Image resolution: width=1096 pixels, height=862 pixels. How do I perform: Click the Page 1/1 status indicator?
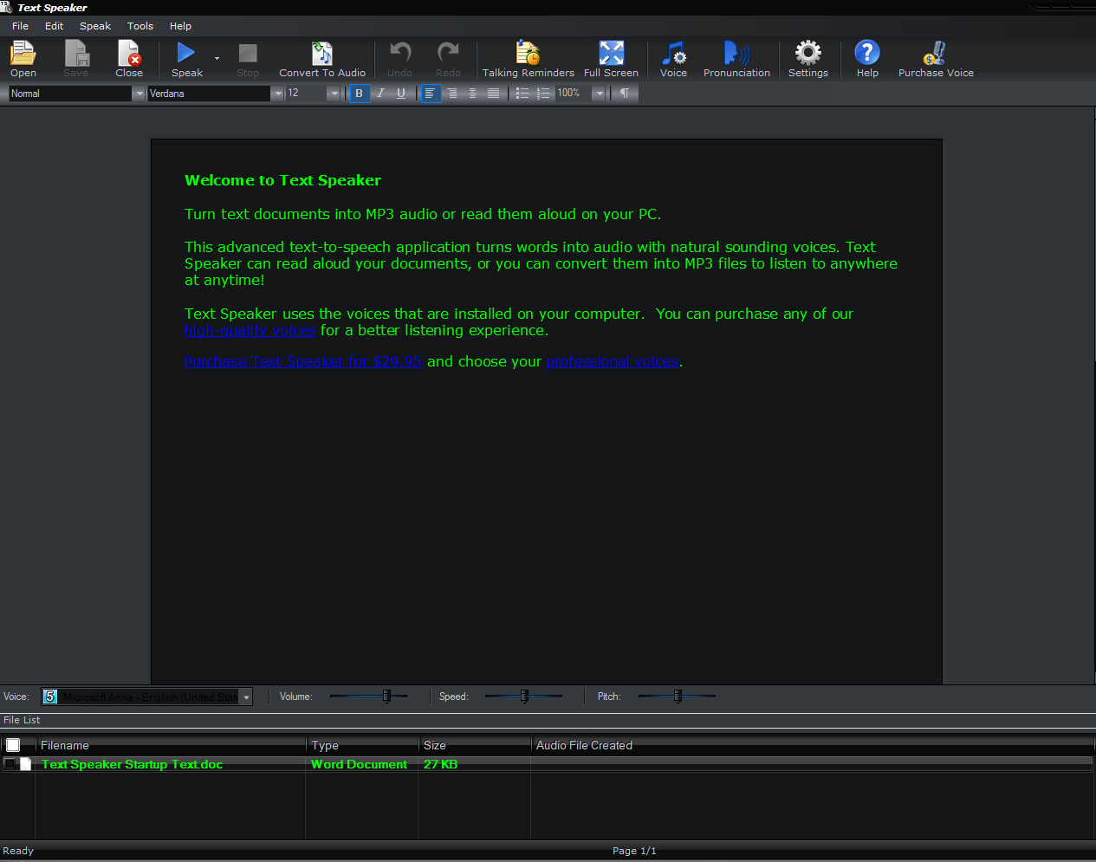click(x=634, y=851)
